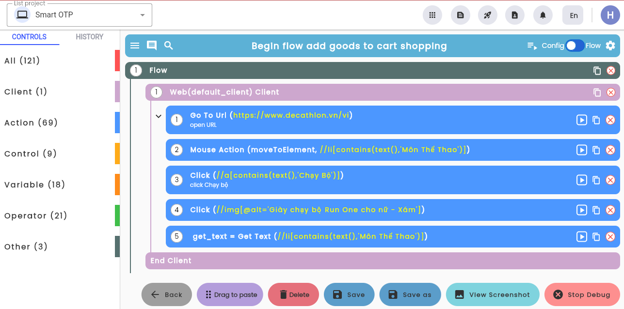The height and width of the screenshot is (309, 624).
Task: Copy the Web(default_client) Client block
Action: pyautogui.click(x=597, y=92)
